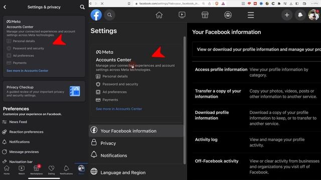Tap the back arrow in mobile Settings & privacy
Image resolution: width=321 pixels, height=180 pixels.
coord(5,7)
